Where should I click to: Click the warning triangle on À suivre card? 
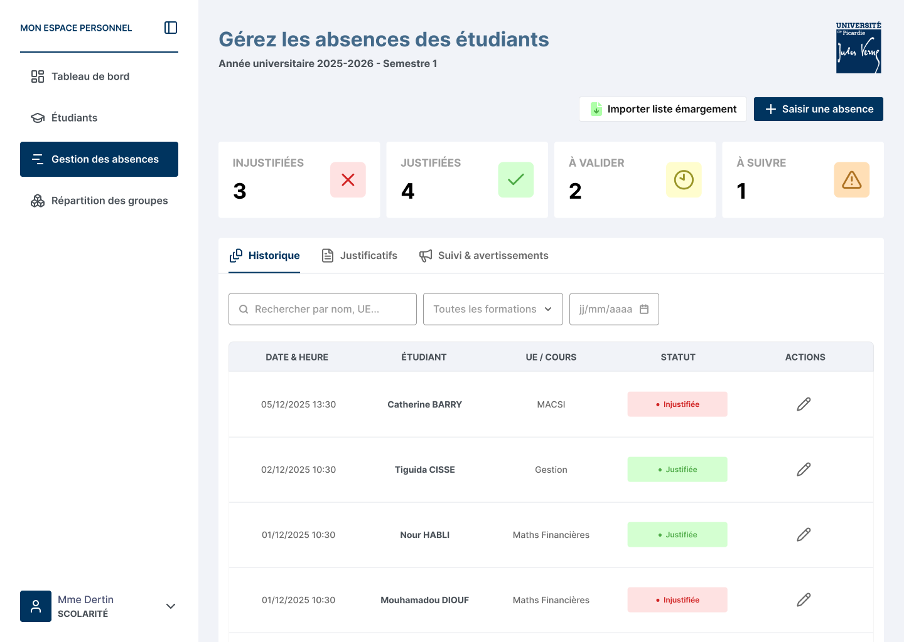[851, 180]
